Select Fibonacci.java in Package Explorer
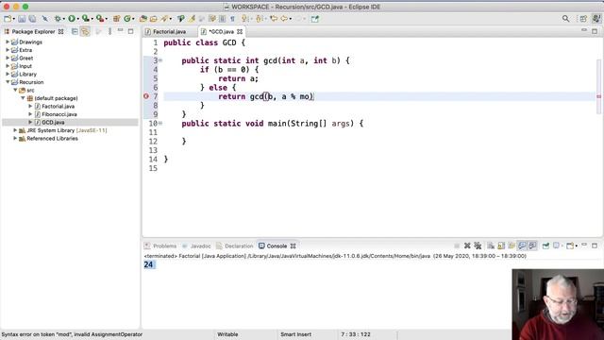604x340 pixels. tap(59, 114)
